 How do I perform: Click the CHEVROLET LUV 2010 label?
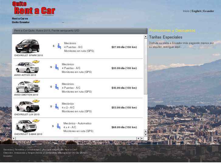[x=27, y=115]
